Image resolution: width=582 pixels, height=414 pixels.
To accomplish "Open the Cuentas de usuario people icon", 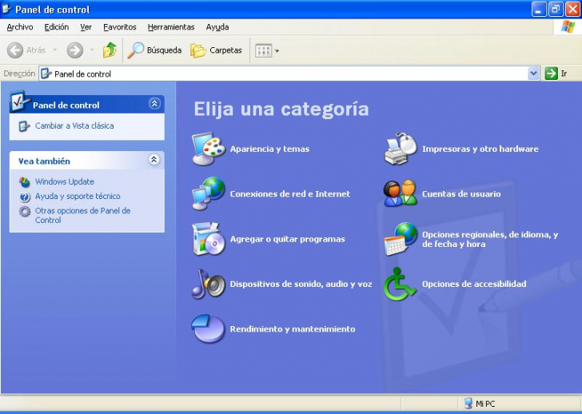I will [x=401, y=193].
